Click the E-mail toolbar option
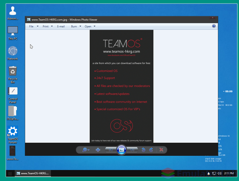 pos(61,27)
